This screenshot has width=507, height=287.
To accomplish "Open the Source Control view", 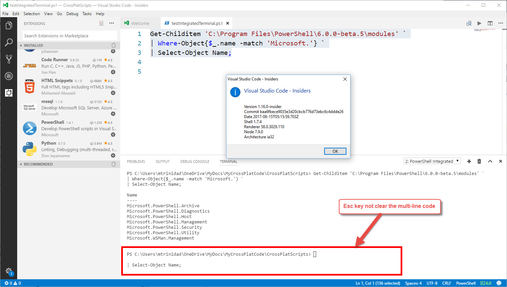I will point(8,59).
